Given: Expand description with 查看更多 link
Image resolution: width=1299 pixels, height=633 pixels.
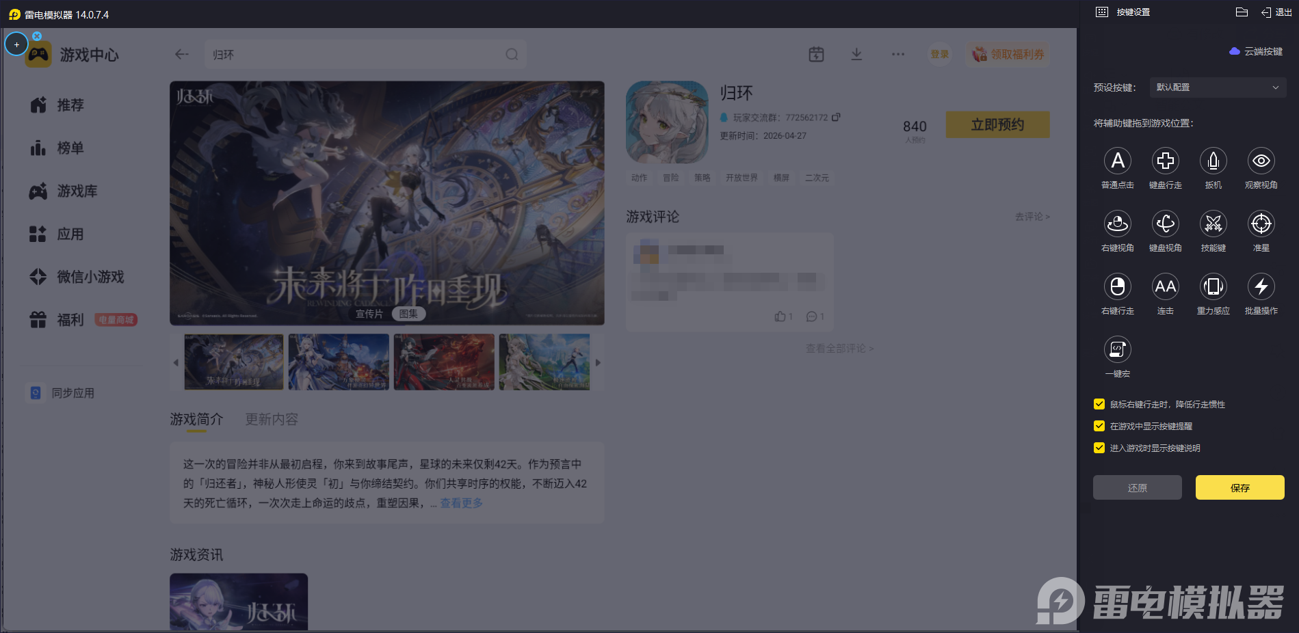Looking at the screenshot, I should click(x=461, y=503).
